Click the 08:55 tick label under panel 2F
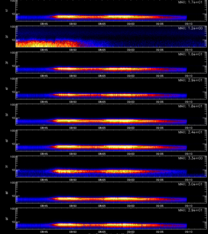This screenshot has width=208, height=234. 102,50
